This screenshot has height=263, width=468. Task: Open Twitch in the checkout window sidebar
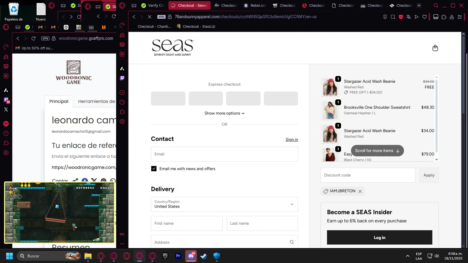122,78
